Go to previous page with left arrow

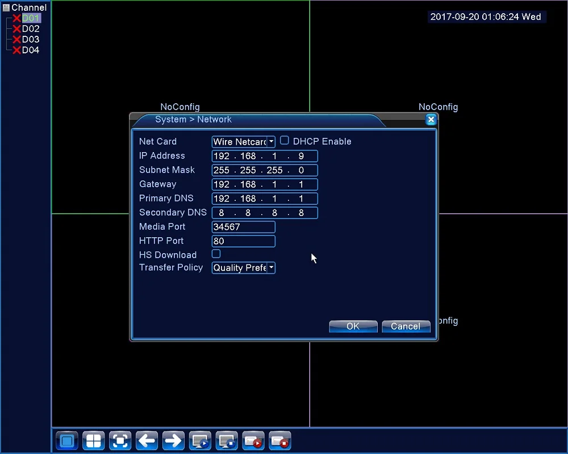point(147,441)
